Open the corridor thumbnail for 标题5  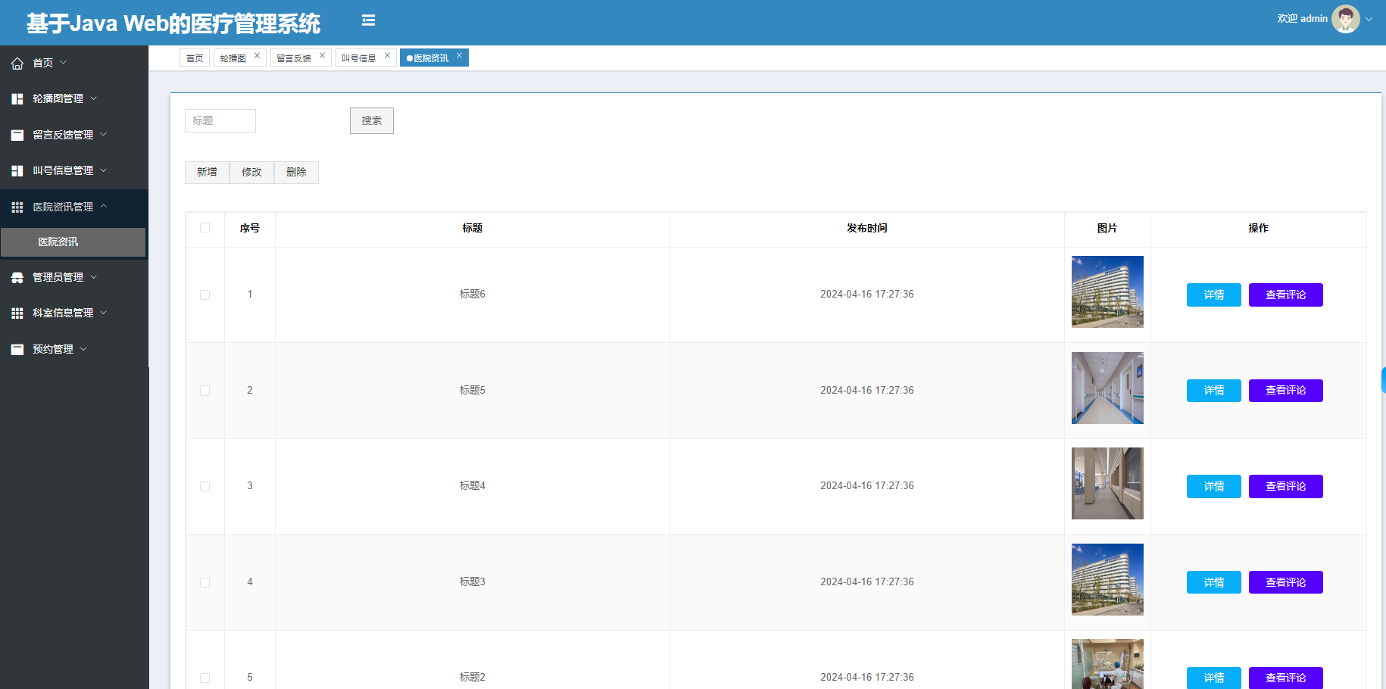coord(1107,388)
